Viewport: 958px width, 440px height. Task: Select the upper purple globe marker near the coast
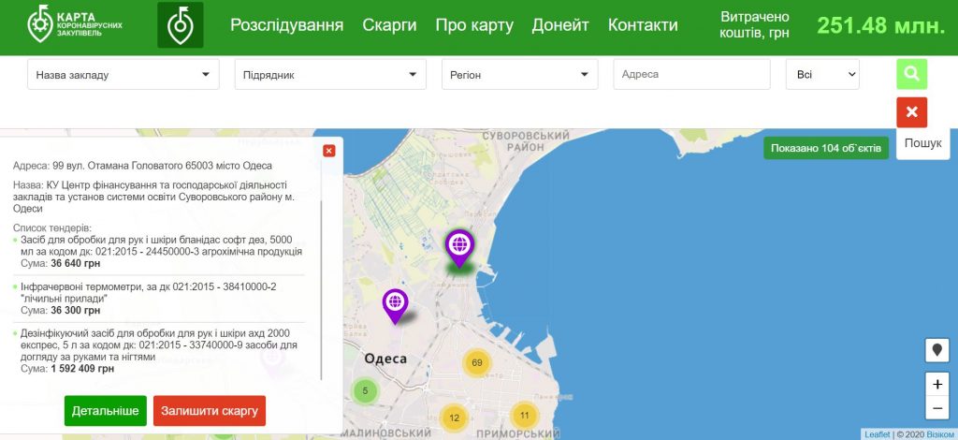[x=459, y=248]
